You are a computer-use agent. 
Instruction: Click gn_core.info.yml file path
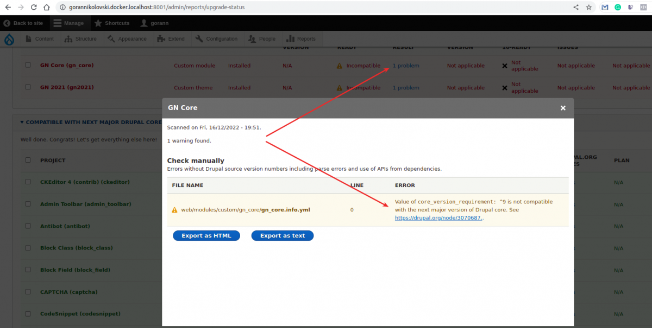pyautogui.click(x=246, y=210)
